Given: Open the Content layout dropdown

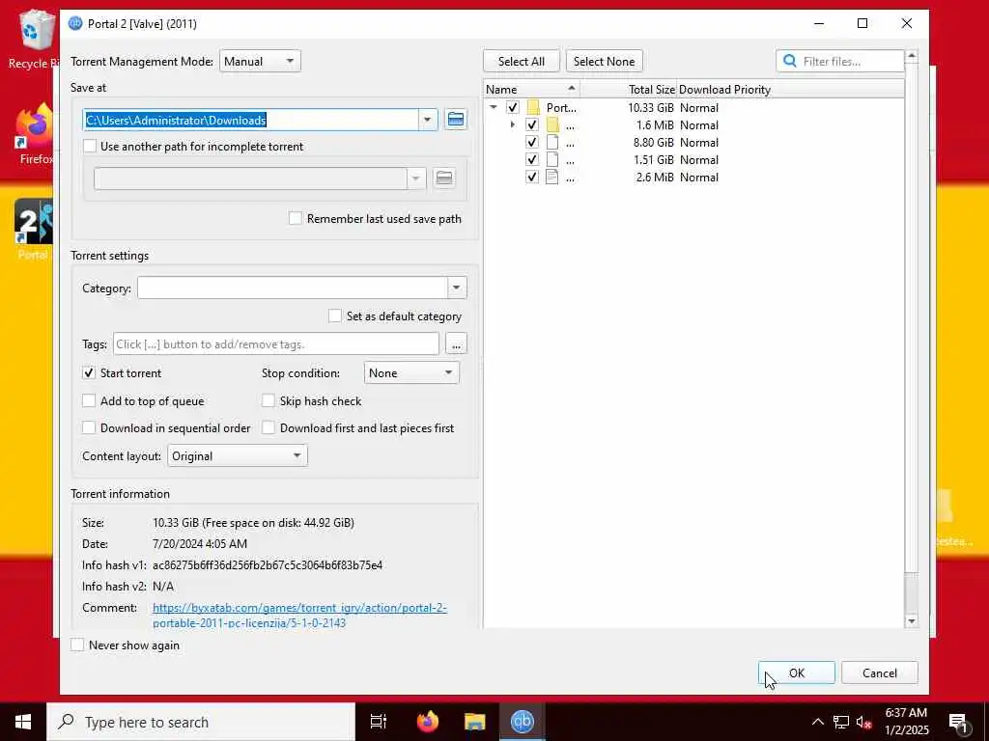Looking at the screenshot, I should point(238,455).
